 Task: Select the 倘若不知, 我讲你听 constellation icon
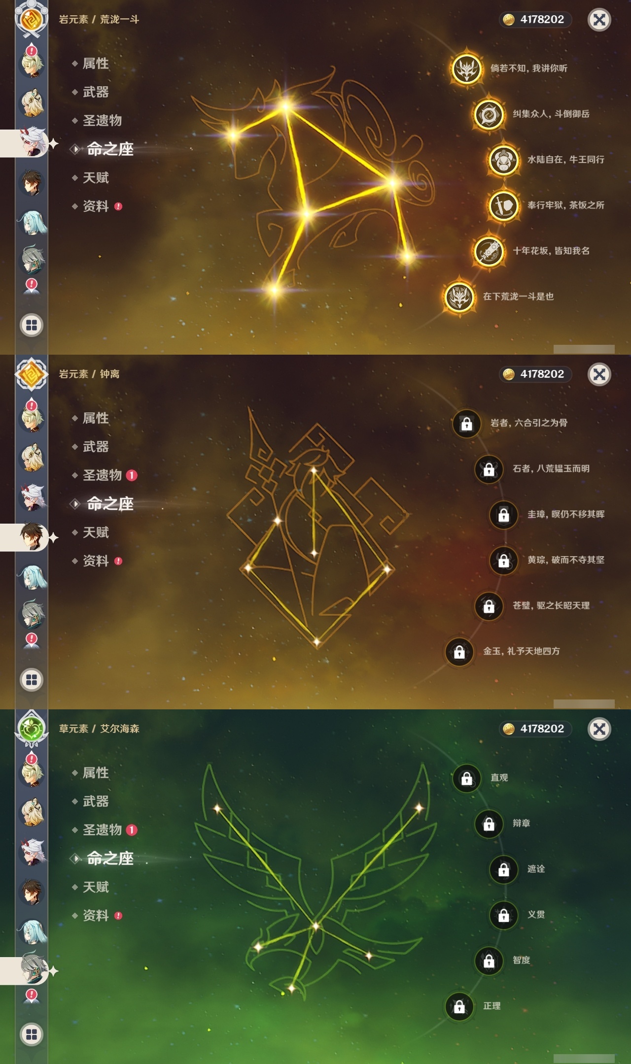[x=466, y=68]
